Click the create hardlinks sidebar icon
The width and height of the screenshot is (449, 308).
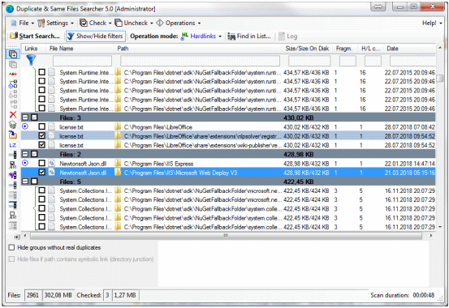tap(13, 83)
